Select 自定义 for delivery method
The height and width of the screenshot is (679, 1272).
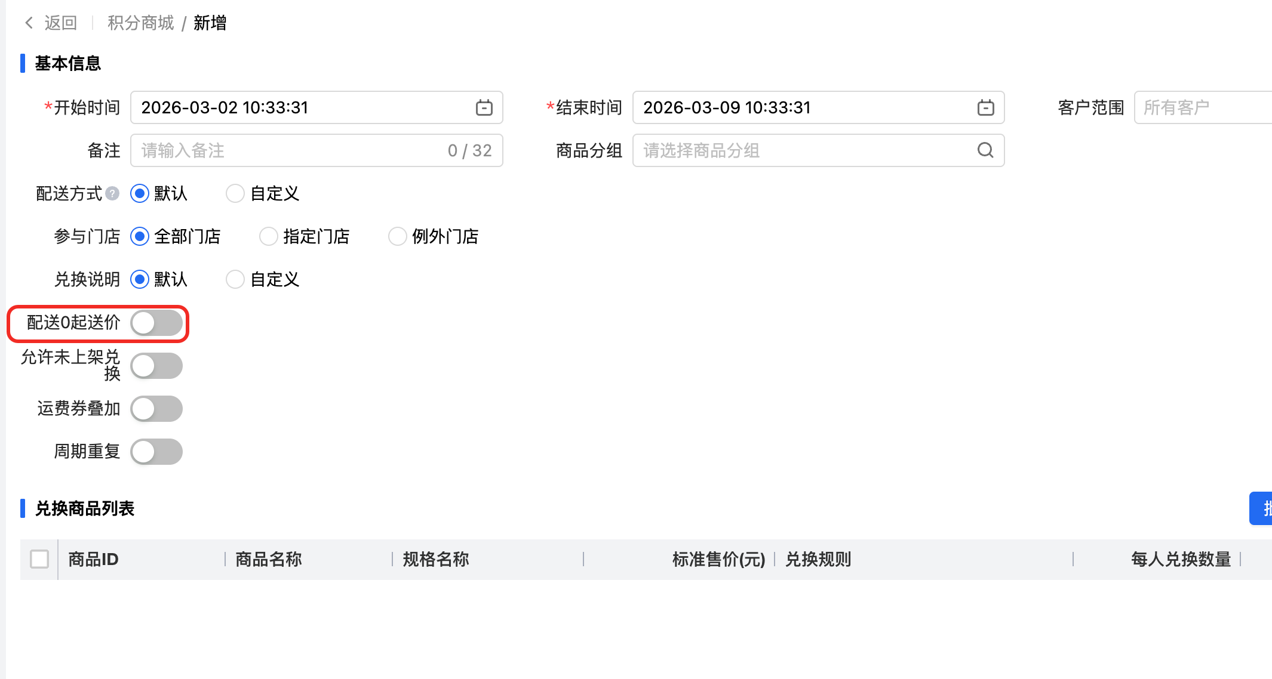tap(235, 194)
